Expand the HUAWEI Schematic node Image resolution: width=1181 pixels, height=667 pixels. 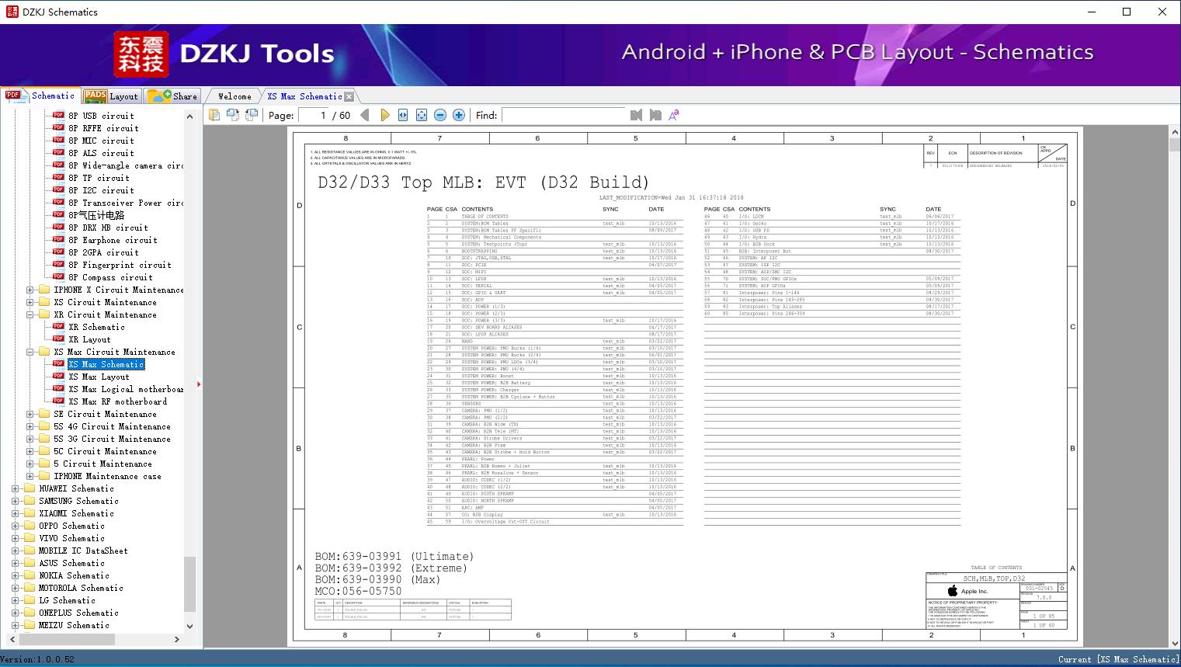[16, 488]
